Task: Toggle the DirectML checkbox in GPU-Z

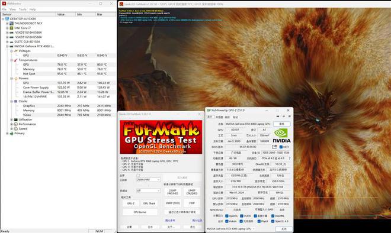Action: coord(273,216)
